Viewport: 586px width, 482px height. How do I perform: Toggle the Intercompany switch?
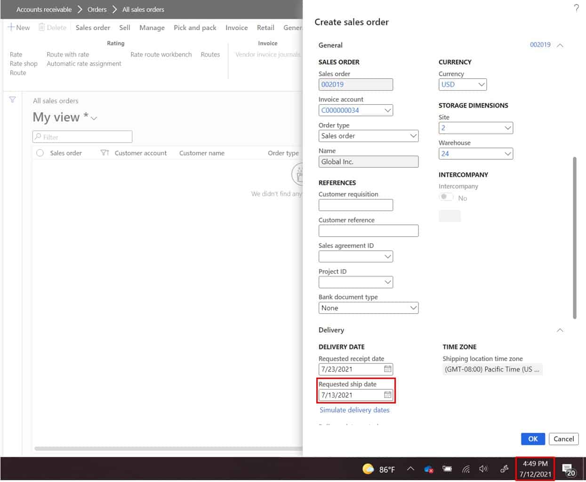tap(446, 197)
